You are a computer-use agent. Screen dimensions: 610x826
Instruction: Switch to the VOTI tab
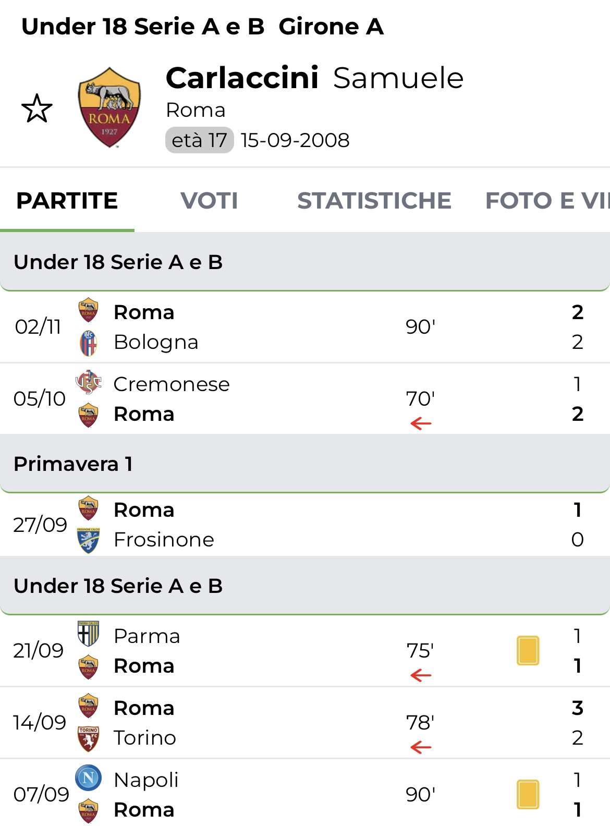[209, 201]
